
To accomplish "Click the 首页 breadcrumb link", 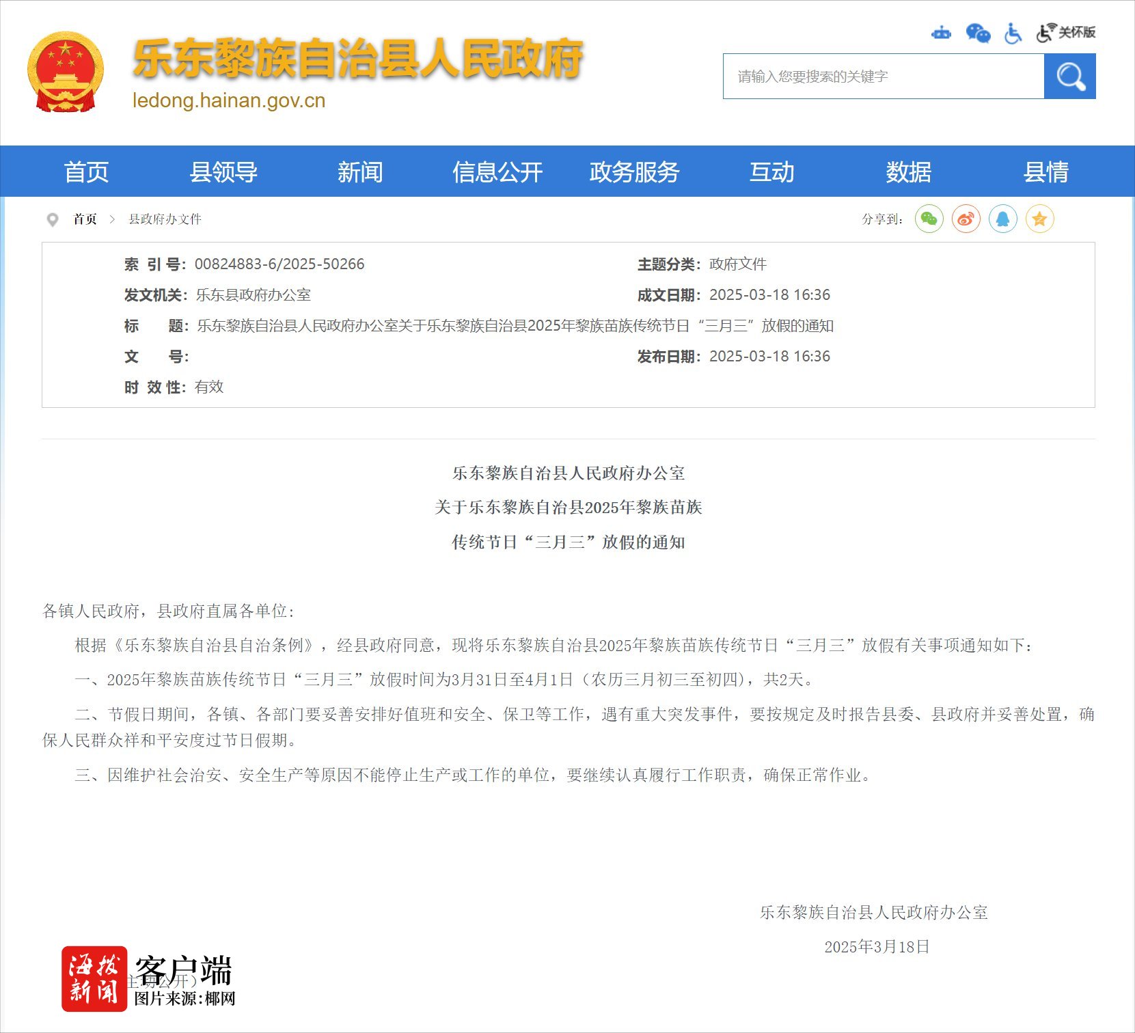I will tap(85, 219).
